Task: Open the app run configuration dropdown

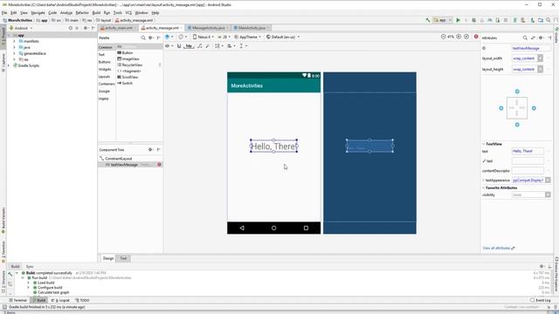Action: click(x=443, y=20)
